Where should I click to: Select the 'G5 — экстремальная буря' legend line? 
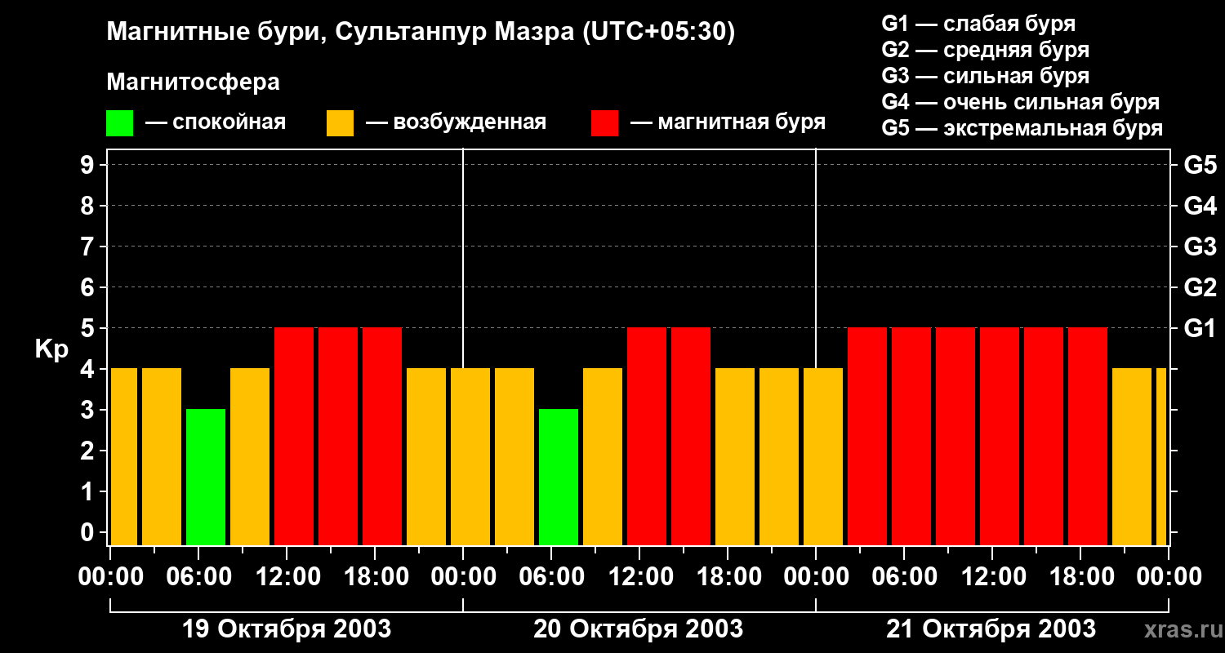1022,128
